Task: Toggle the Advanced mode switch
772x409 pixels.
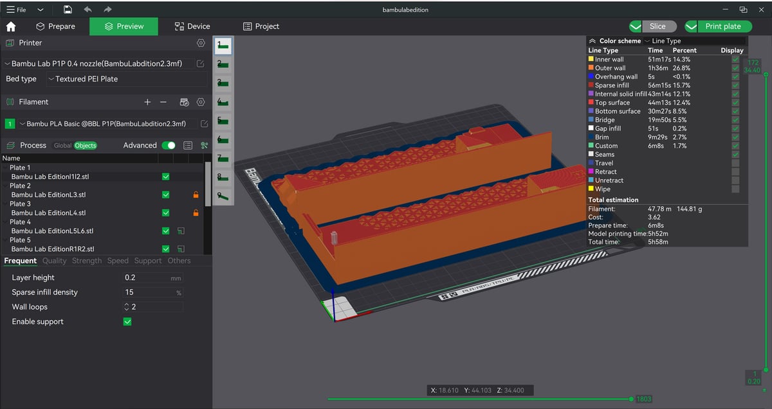Action: pyautogui.click(x=169, y=146)
